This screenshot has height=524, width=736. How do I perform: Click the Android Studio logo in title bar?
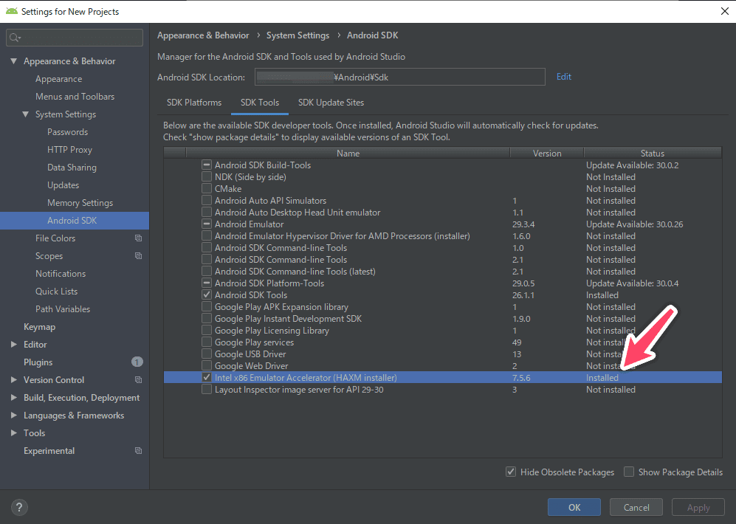11,11
